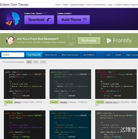This screenshot has height=139, width=138.
Task: Click the Frontify logo icon
Action: click(x=109, y=41)
